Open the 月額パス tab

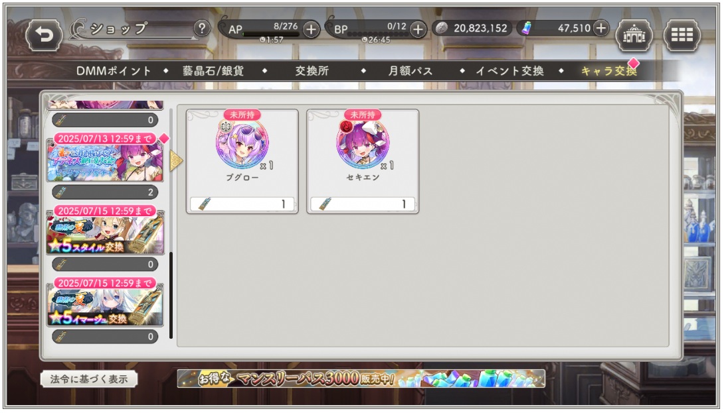tap(410, 71)
